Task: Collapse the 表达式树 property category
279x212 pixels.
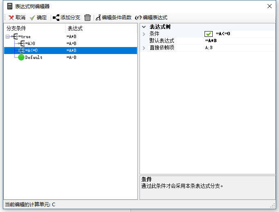Action: [144, 27]
